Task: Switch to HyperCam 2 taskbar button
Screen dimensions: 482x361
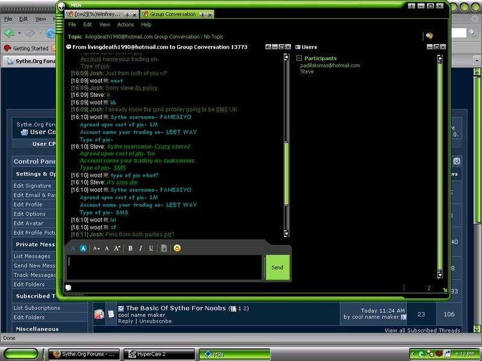Action: click(x=159, y=354)
